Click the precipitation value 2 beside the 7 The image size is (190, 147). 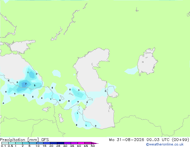tap(35, 85)
